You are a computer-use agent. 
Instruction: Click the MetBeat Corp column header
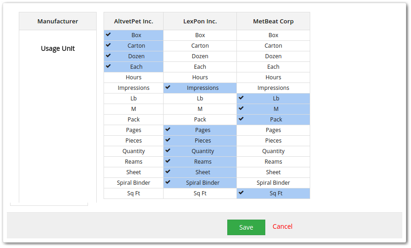pos(273,21)
